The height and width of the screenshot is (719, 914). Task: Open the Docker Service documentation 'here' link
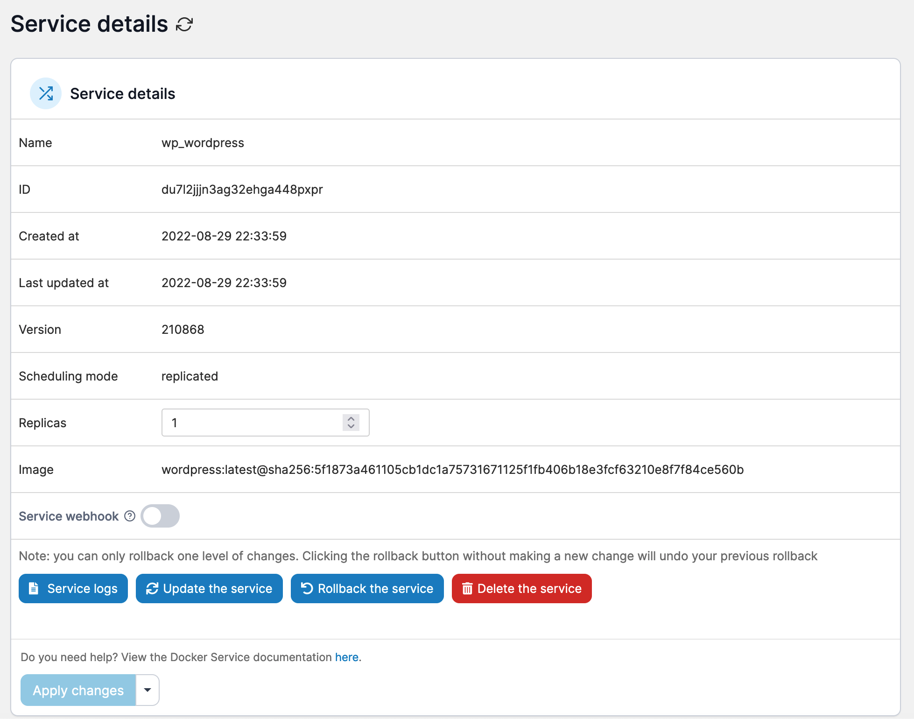tap(346, 657)
